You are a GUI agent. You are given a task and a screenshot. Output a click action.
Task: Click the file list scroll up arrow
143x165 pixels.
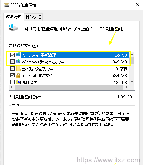point(132,55)
